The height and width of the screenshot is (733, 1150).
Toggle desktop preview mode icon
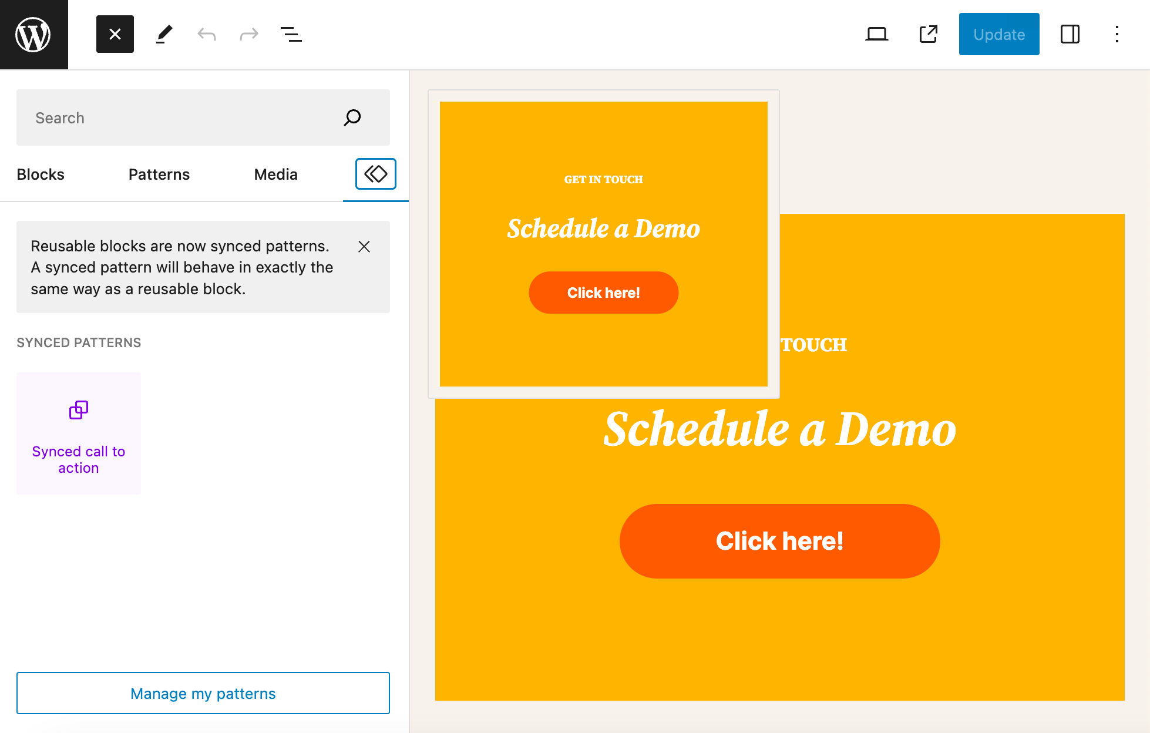pyautogui.click(x=877, y=33)
